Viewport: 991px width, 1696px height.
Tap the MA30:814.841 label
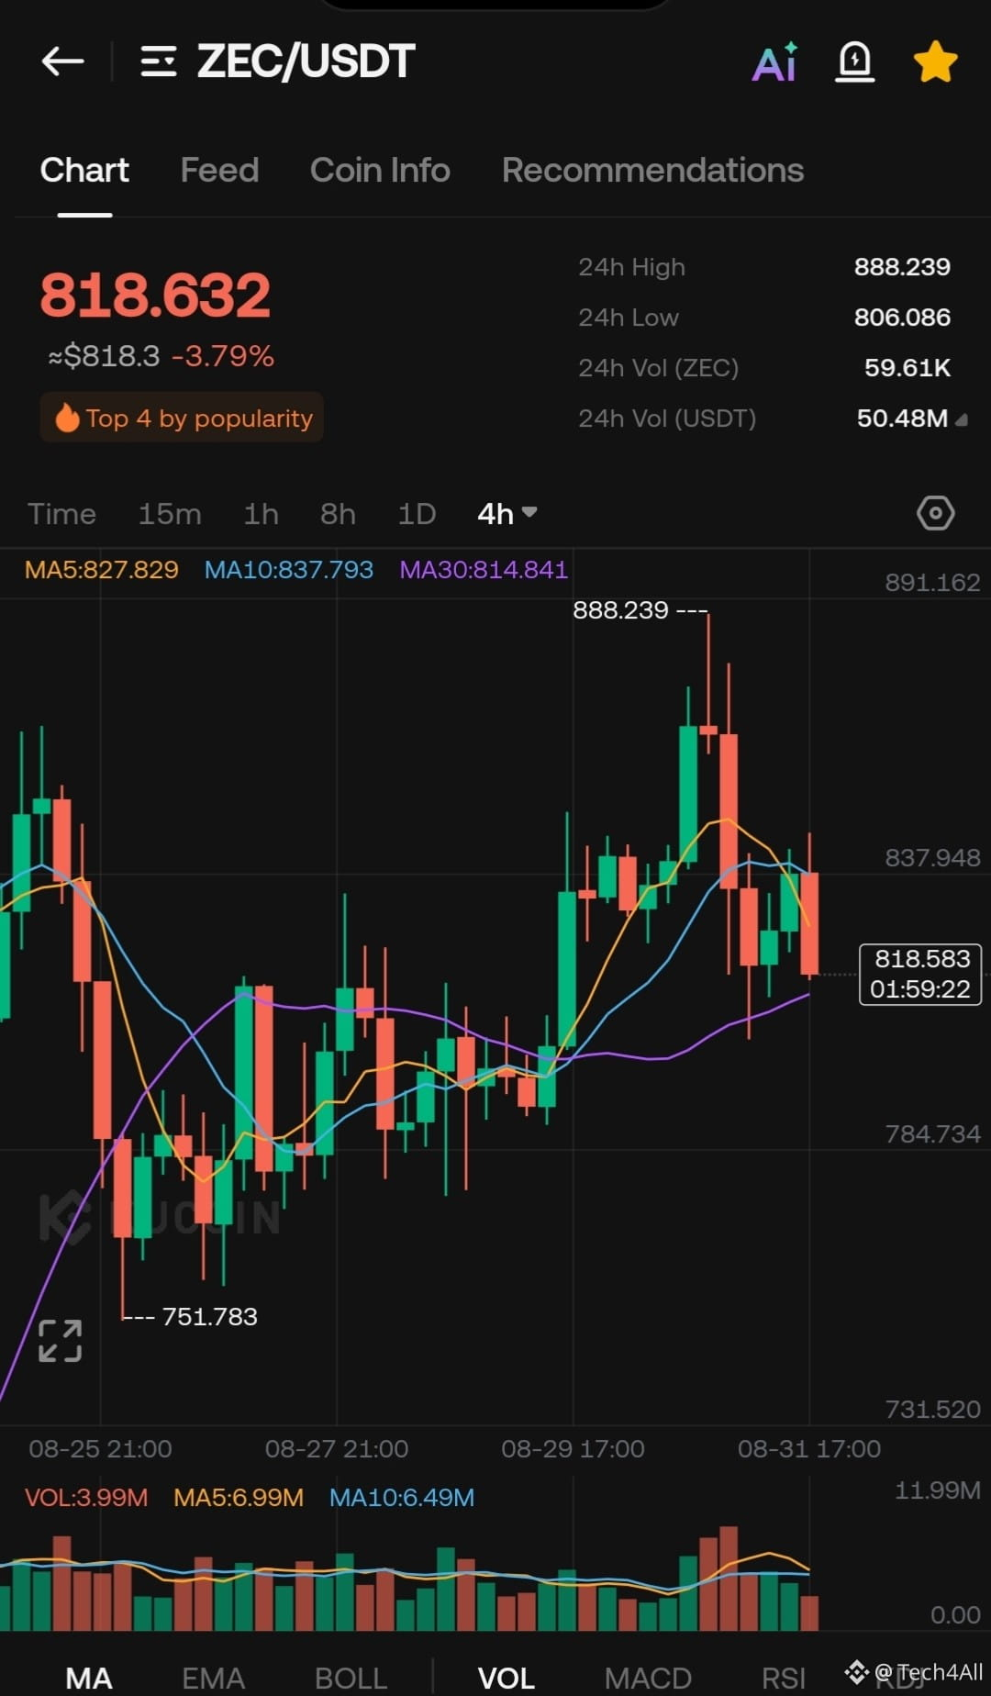[484, 570]
